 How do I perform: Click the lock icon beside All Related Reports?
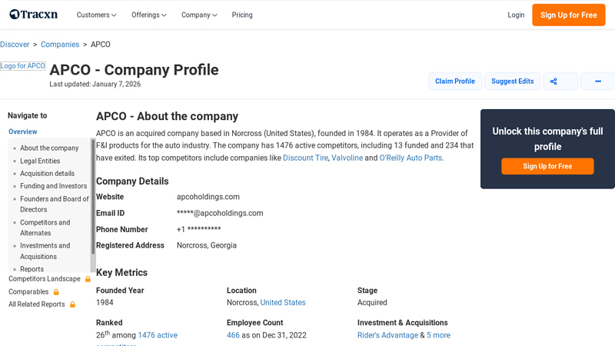click(72, 304)
